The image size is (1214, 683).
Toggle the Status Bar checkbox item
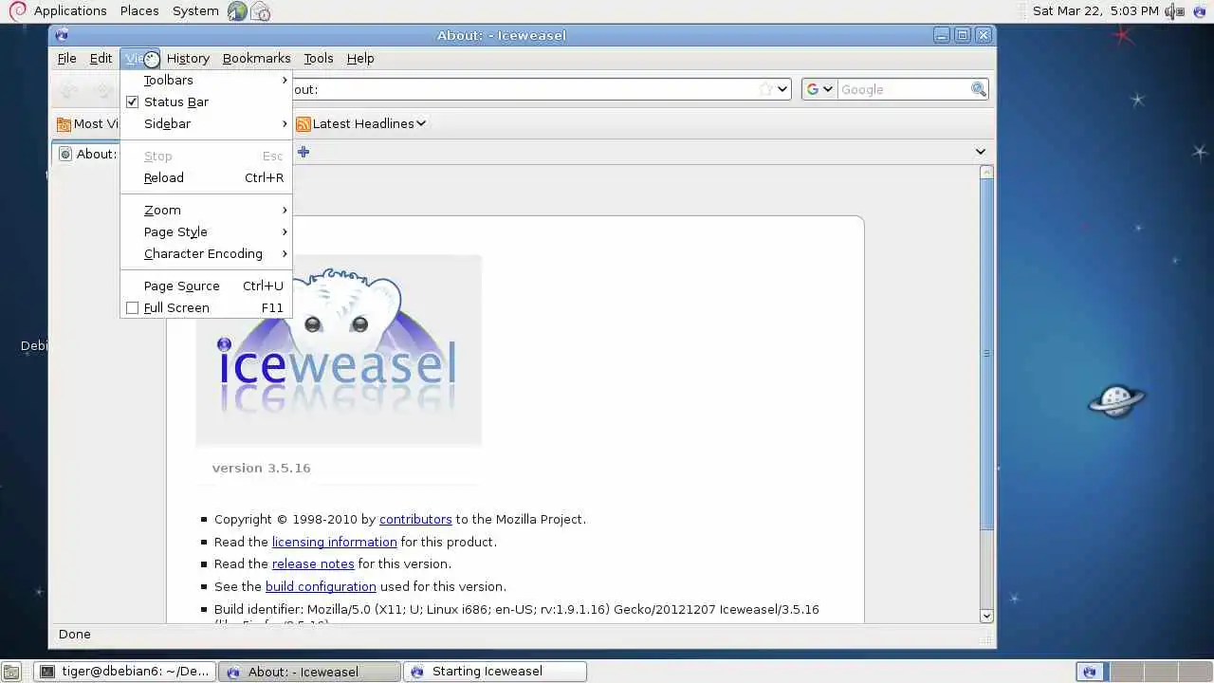pyautogui.click(x=206, y=102)
